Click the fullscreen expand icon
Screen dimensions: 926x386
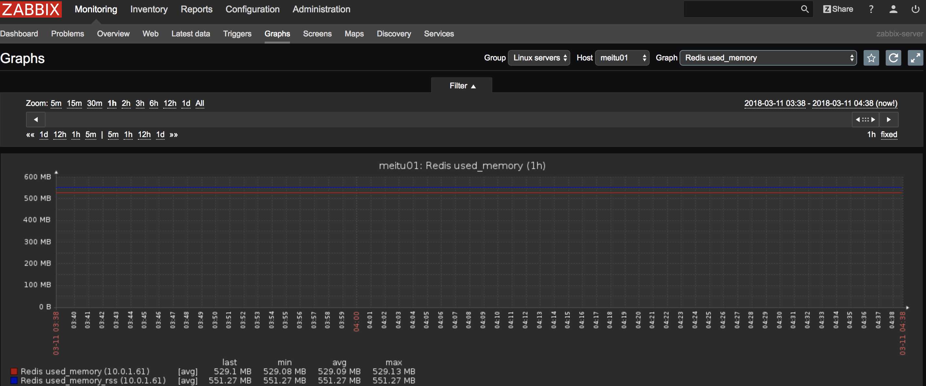click(x=914, y=57)
